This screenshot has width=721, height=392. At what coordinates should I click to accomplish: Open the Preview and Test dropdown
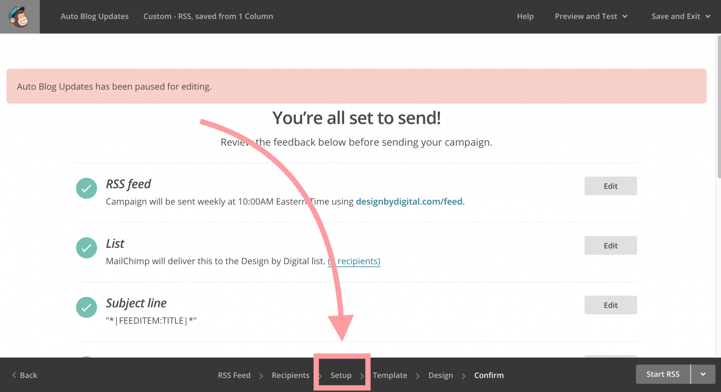click(x=591, y=16)
